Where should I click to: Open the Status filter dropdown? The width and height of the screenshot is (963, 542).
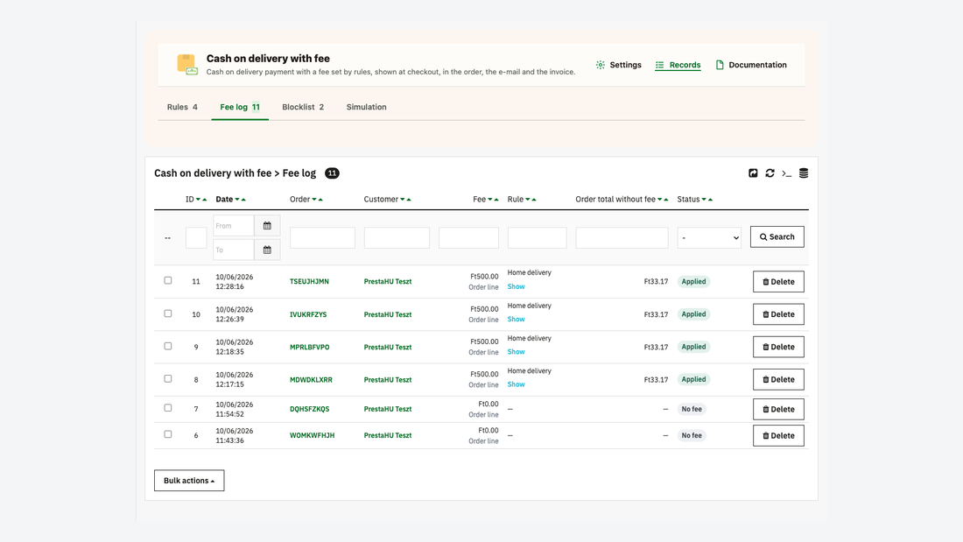709,238
